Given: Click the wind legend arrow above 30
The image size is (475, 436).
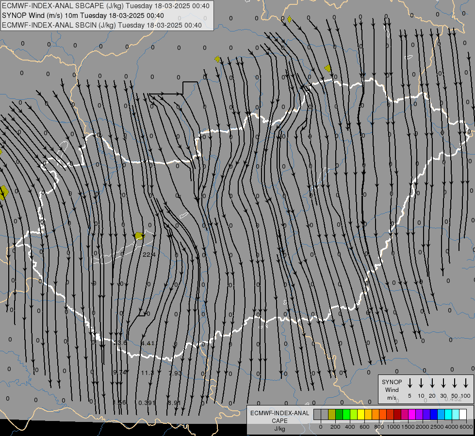Looking at the screenshot, I should pyautogui.click(x=443, y=383).
